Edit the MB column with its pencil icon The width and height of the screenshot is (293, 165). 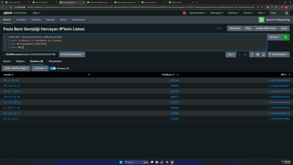click(x=289, y=75)
